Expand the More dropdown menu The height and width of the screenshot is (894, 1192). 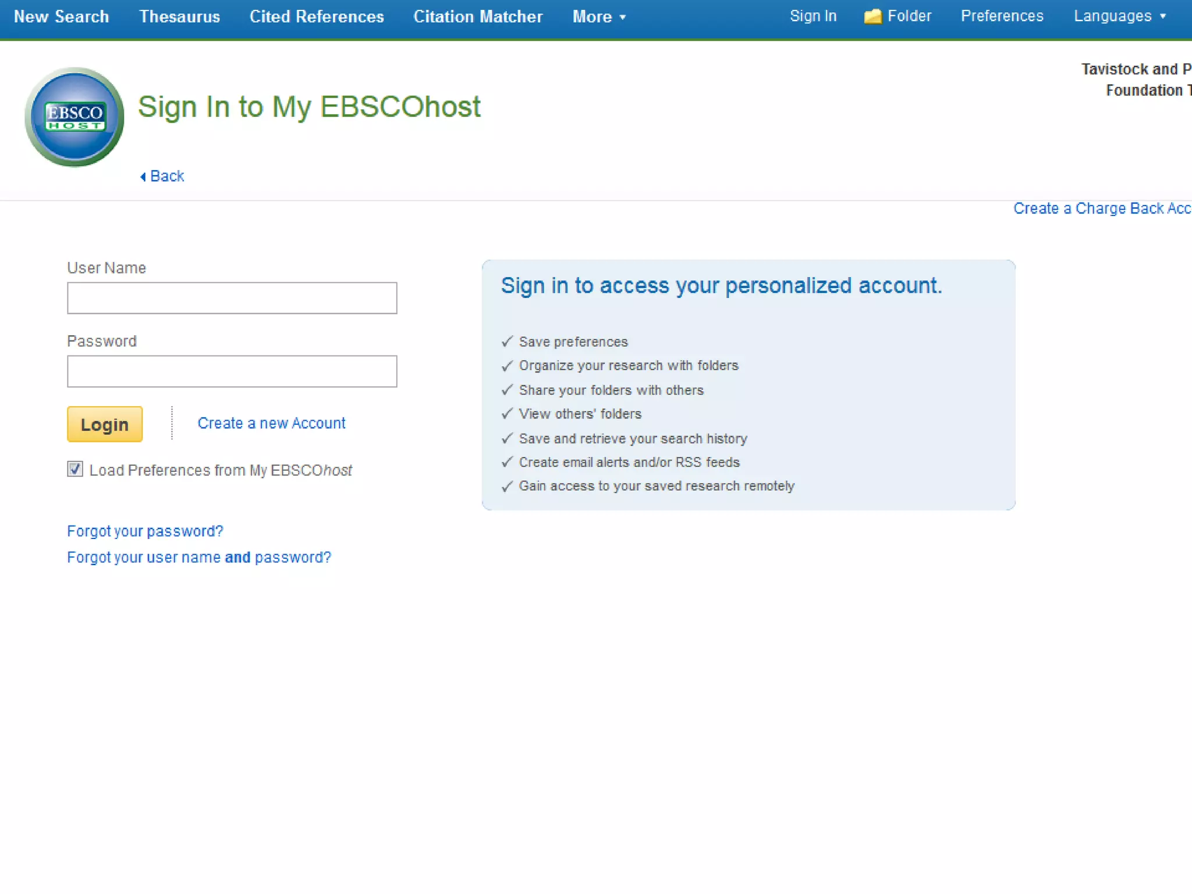point(599,17)
